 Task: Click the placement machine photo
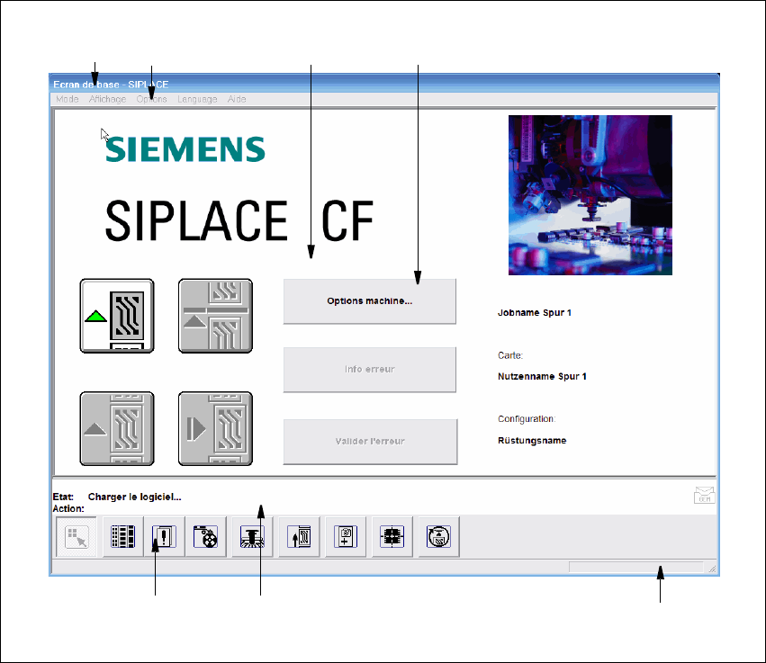(590, 195)
